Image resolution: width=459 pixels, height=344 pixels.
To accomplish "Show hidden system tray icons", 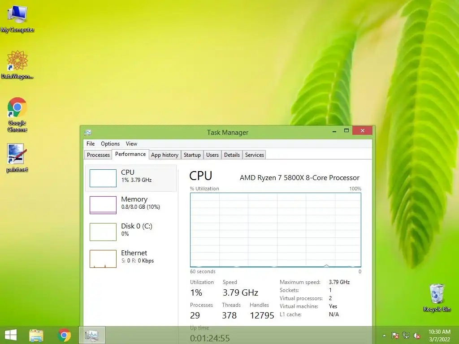I will (384, 336).
